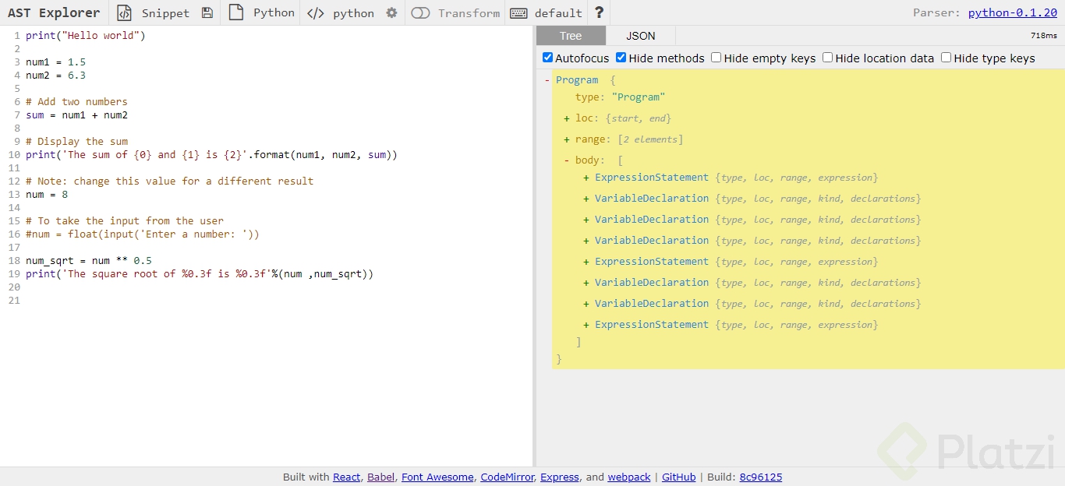Select the Tree tab
This screenshot has width=1065, height=486.
(570, 36)
